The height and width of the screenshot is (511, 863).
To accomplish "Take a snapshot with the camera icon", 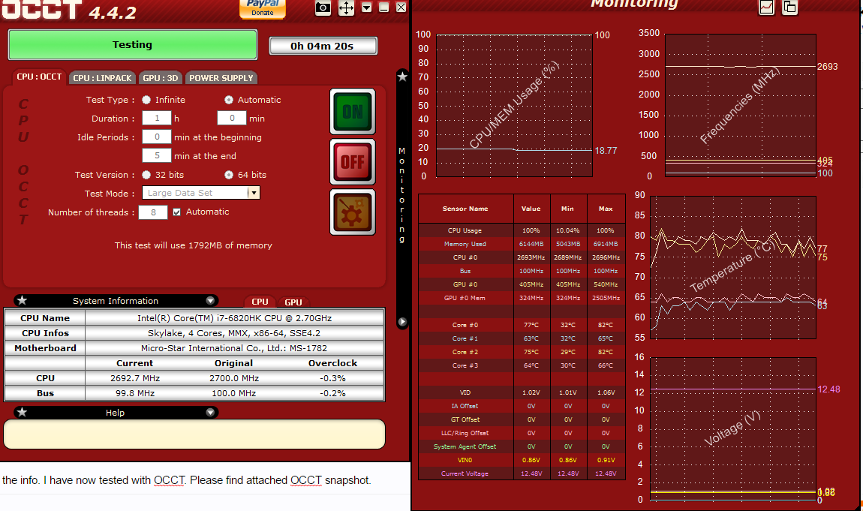I will (x=323, y=8).
